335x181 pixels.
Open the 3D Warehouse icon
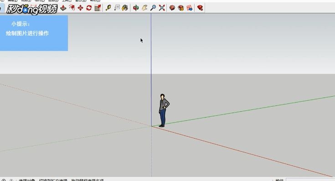click(172, 8)
